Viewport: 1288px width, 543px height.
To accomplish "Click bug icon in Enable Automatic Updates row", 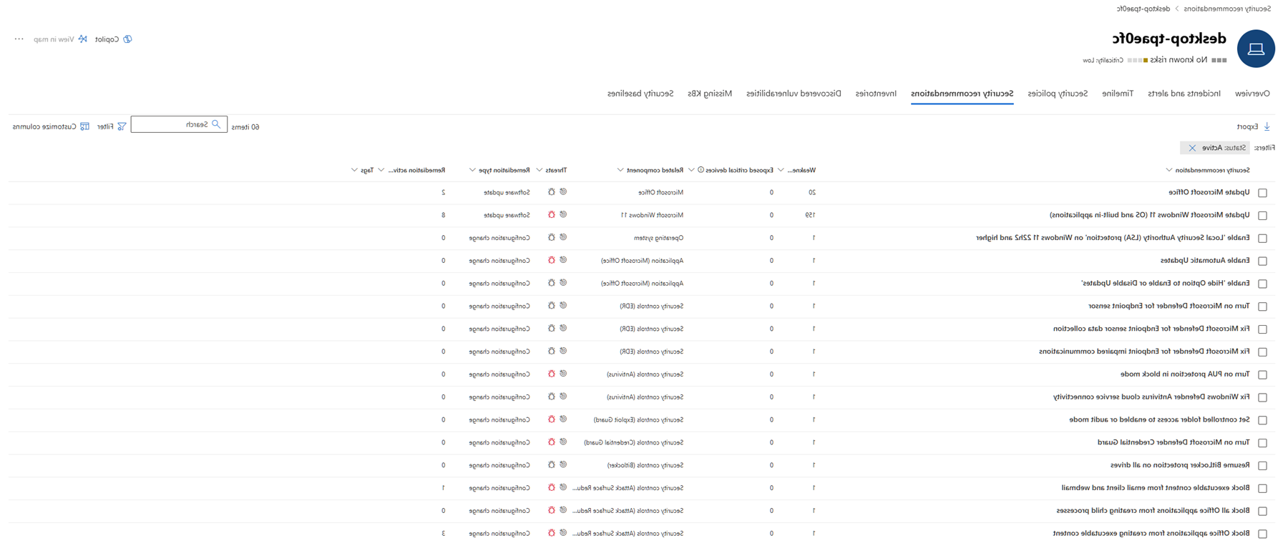I will coord(551,261).
